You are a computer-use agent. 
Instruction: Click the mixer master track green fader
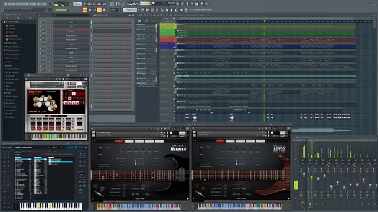click(296, 185)
